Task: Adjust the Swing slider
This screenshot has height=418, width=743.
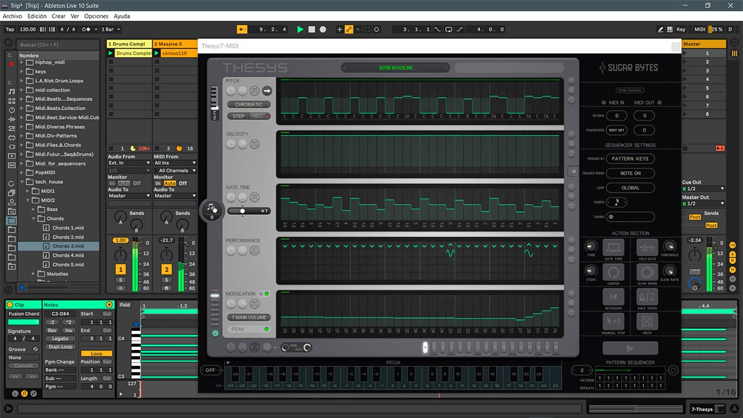Action: pyautogui.click(x=630, y=217)
